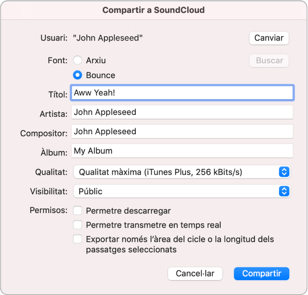This screenshot has height=295, width=308.
Task: Click the Visibilitat dropdown chevron icon
Action: point(284,192)
